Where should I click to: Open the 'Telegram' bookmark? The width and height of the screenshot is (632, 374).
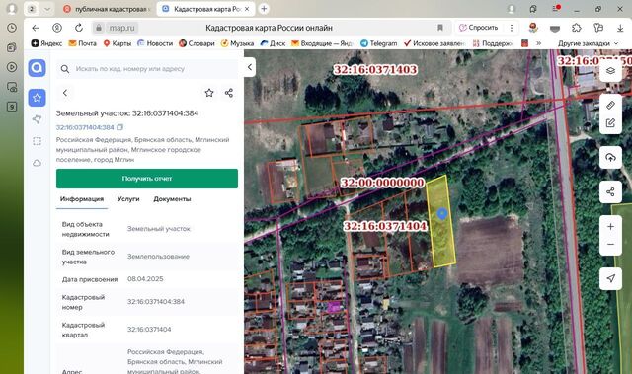tap(378, 43)
